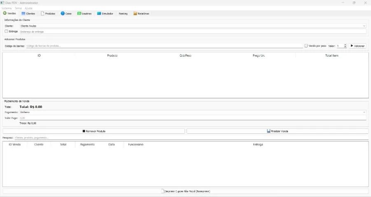Adjust the Valor quantity spinner arrows
This screenshot has width=371, height=197.
pos(345,46)
